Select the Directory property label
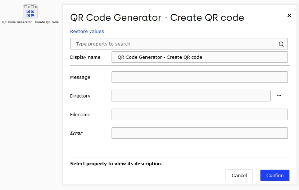 point(80,96)
